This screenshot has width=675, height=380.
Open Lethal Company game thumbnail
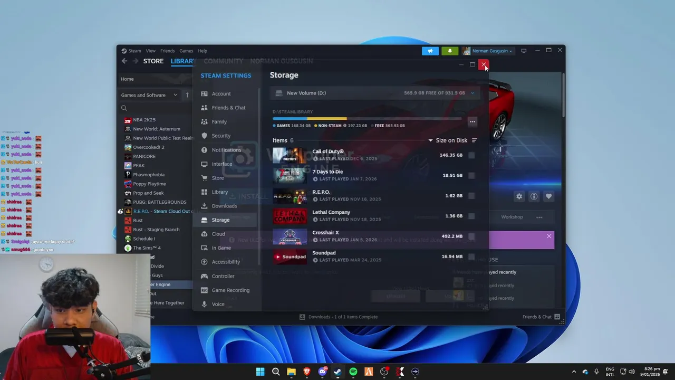click(x=290, y=216)
